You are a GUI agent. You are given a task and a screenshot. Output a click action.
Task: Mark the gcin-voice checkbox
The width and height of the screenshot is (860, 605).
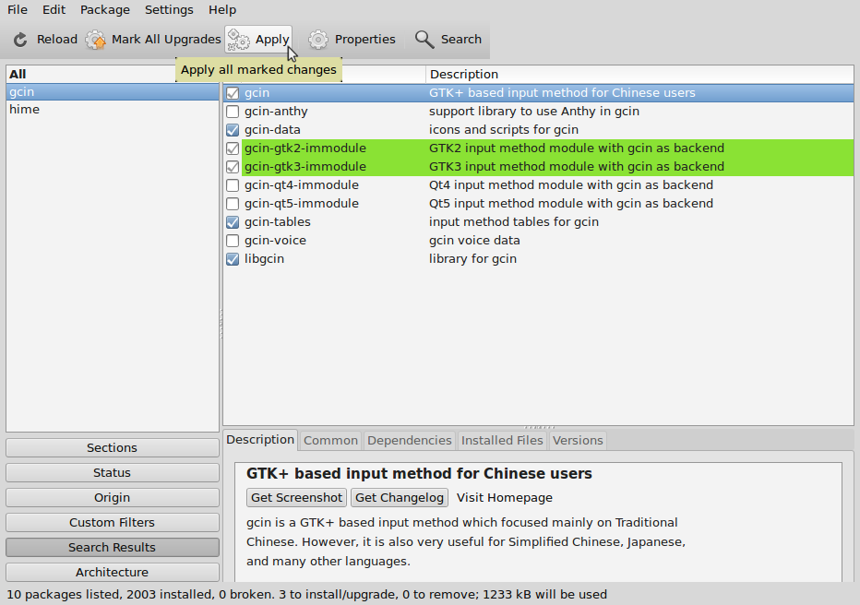[233, 241]
